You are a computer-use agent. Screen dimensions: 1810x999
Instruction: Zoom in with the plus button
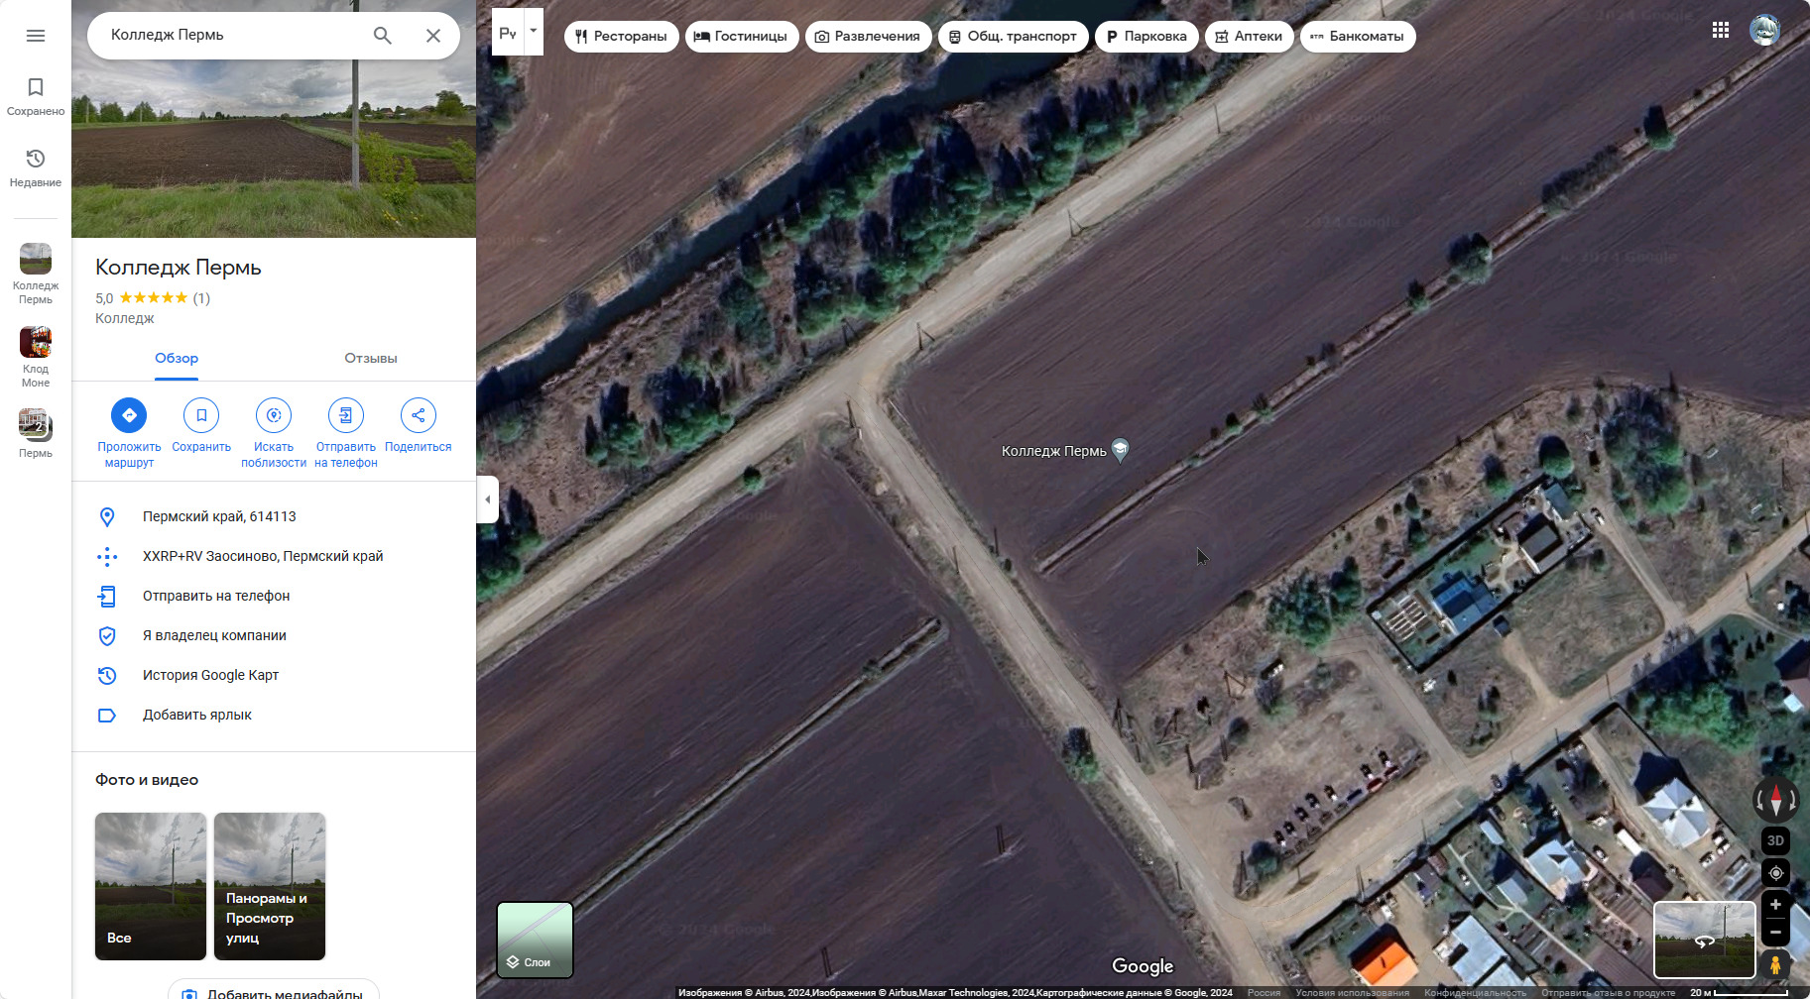coord(1775,905)
